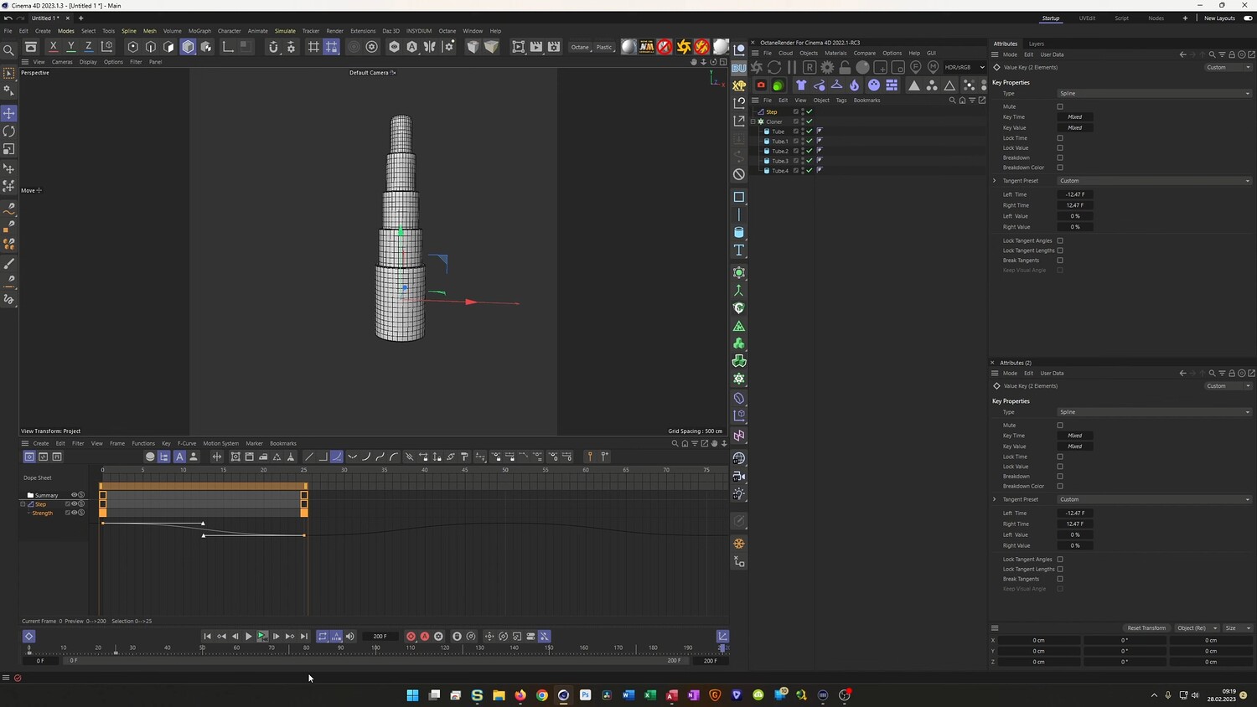Click the Octane lock resolution icon
Screen dimensions: 1257x707
(x=845, y=67)
